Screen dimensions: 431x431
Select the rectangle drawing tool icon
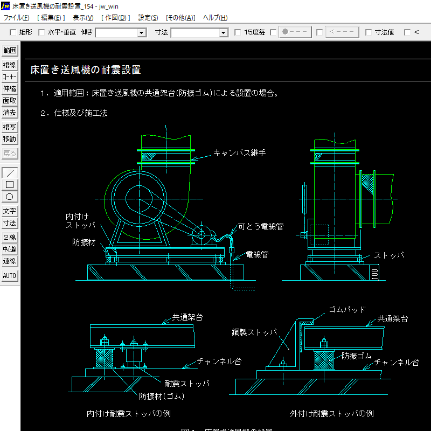point(10,185)
